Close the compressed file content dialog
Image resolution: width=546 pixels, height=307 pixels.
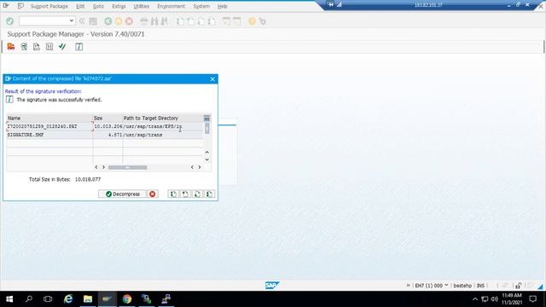(212, 79)
